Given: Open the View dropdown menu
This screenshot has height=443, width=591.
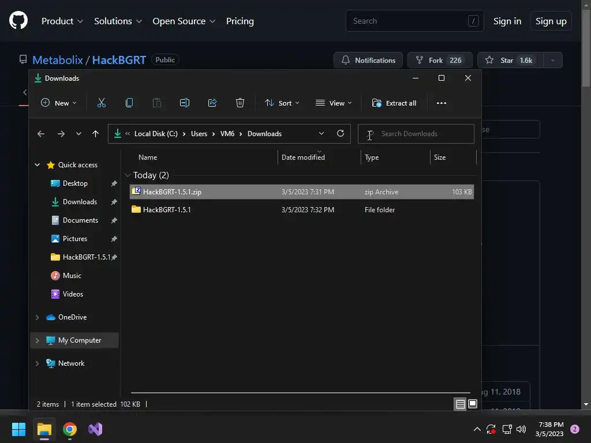Looking at the screenshot, I should click(334, 103).
